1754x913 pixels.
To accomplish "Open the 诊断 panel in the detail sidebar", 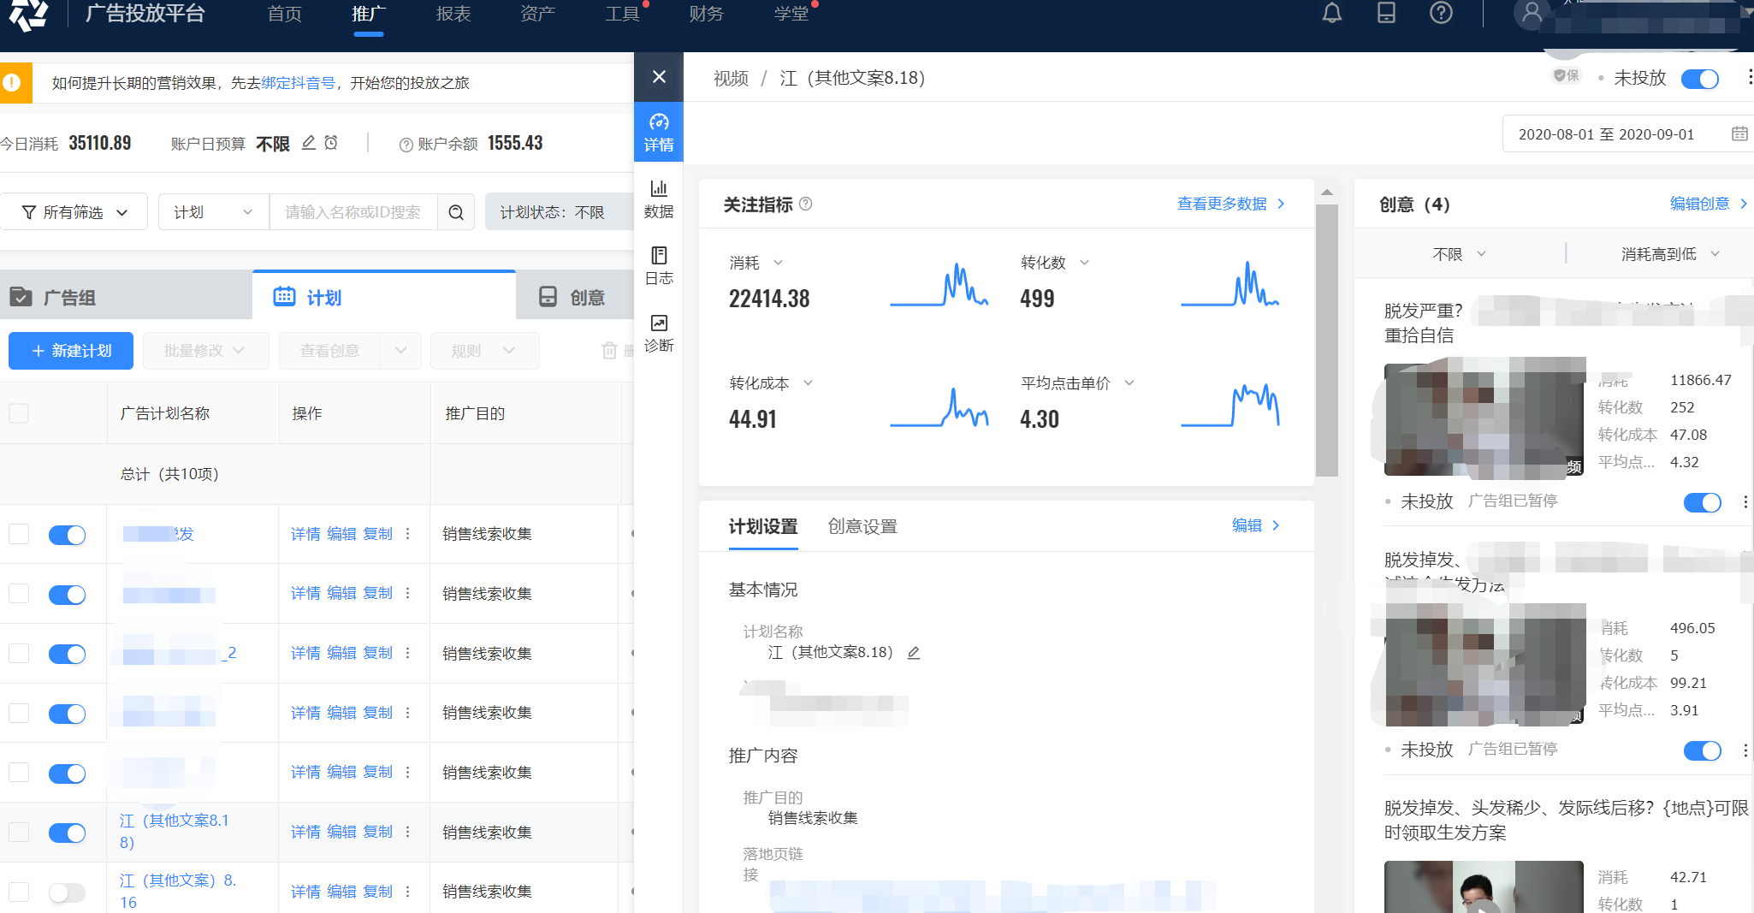I will [x=659, y=332].
